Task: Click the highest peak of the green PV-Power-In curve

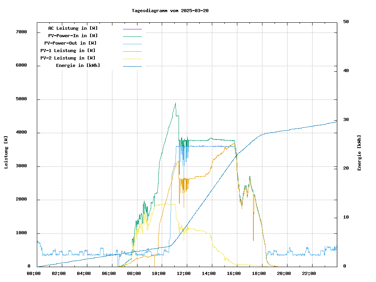Action: (x=175, y=103)
